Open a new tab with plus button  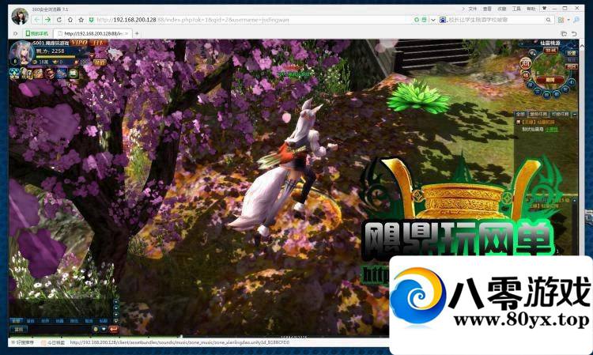pyautogui.click(x=137, y=34)
